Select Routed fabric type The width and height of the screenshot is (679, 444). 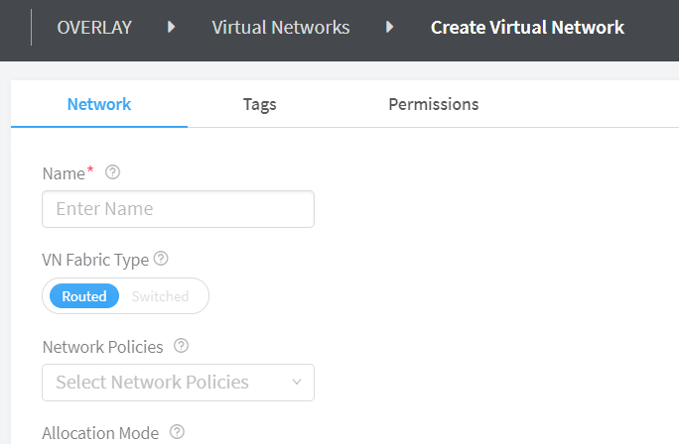tap(84, 296)
